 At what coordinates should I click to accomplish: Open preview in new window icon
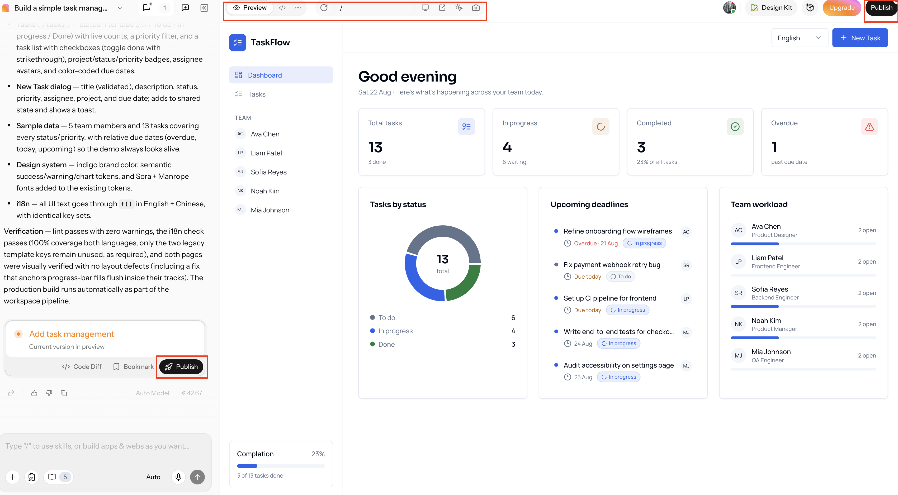pos(442,8)
